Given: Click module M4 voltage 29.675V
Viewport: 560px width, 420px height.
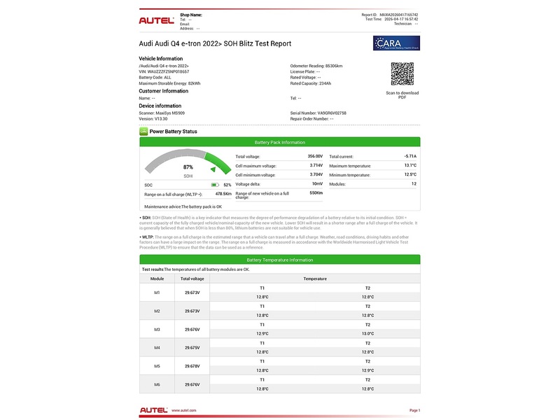Looking at the screenshot, I should (x=192, y=347).
